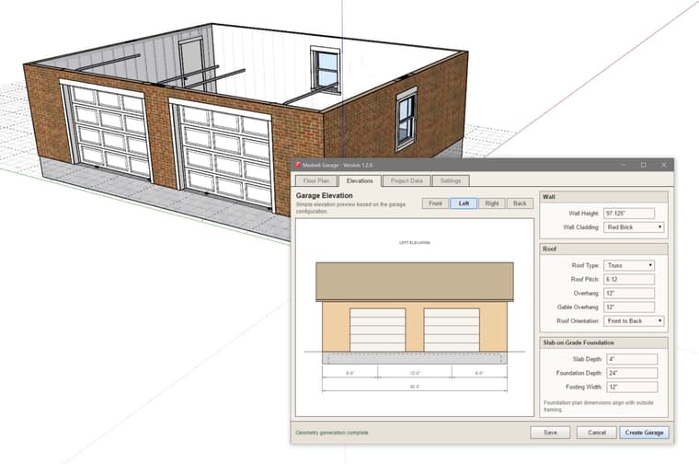Click the 'Garage Elevation' heading
The image size is (699, 464).
(324, 195)
